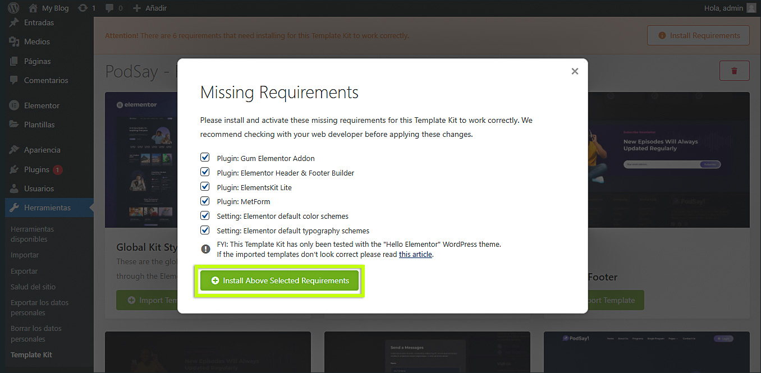Open the Apariencia menu
Screen dimensions: 761x373
coord(42,150)
